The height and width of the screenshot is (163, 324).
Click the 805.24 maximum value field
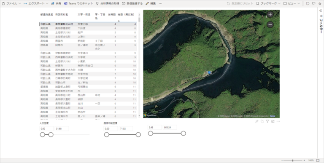pyautogui.click(x=170, y=127)
